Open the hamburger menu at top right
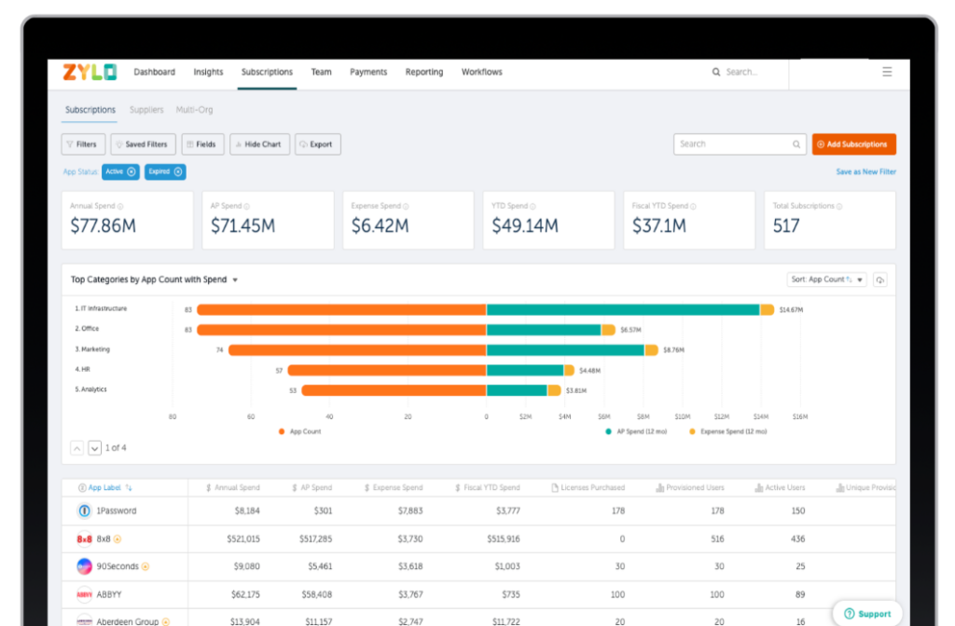The width and height of the screenshot is (955, 626). [886, 72]
